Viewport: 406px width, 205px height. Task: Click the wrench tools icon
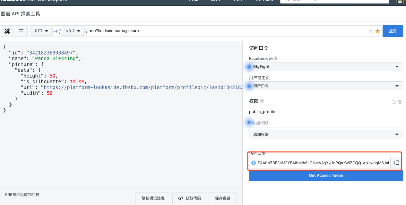coord(7,31)
